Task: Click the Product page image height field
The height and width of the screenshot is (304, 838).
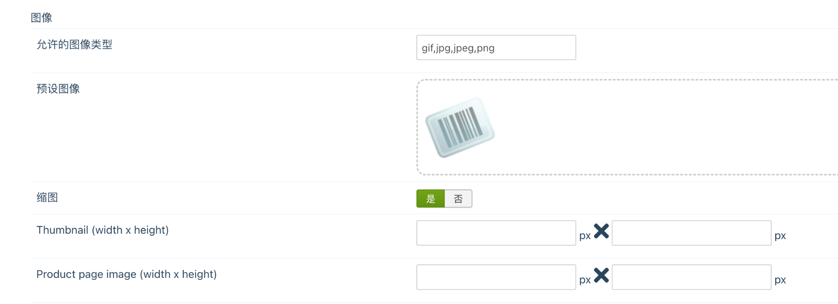Action: pos(691,277)
